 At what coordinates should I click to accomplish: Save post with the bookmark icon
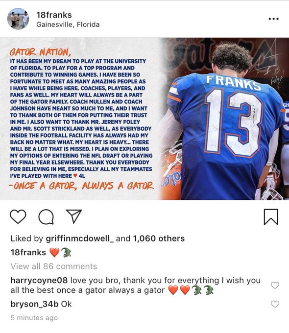pos(271,217)
